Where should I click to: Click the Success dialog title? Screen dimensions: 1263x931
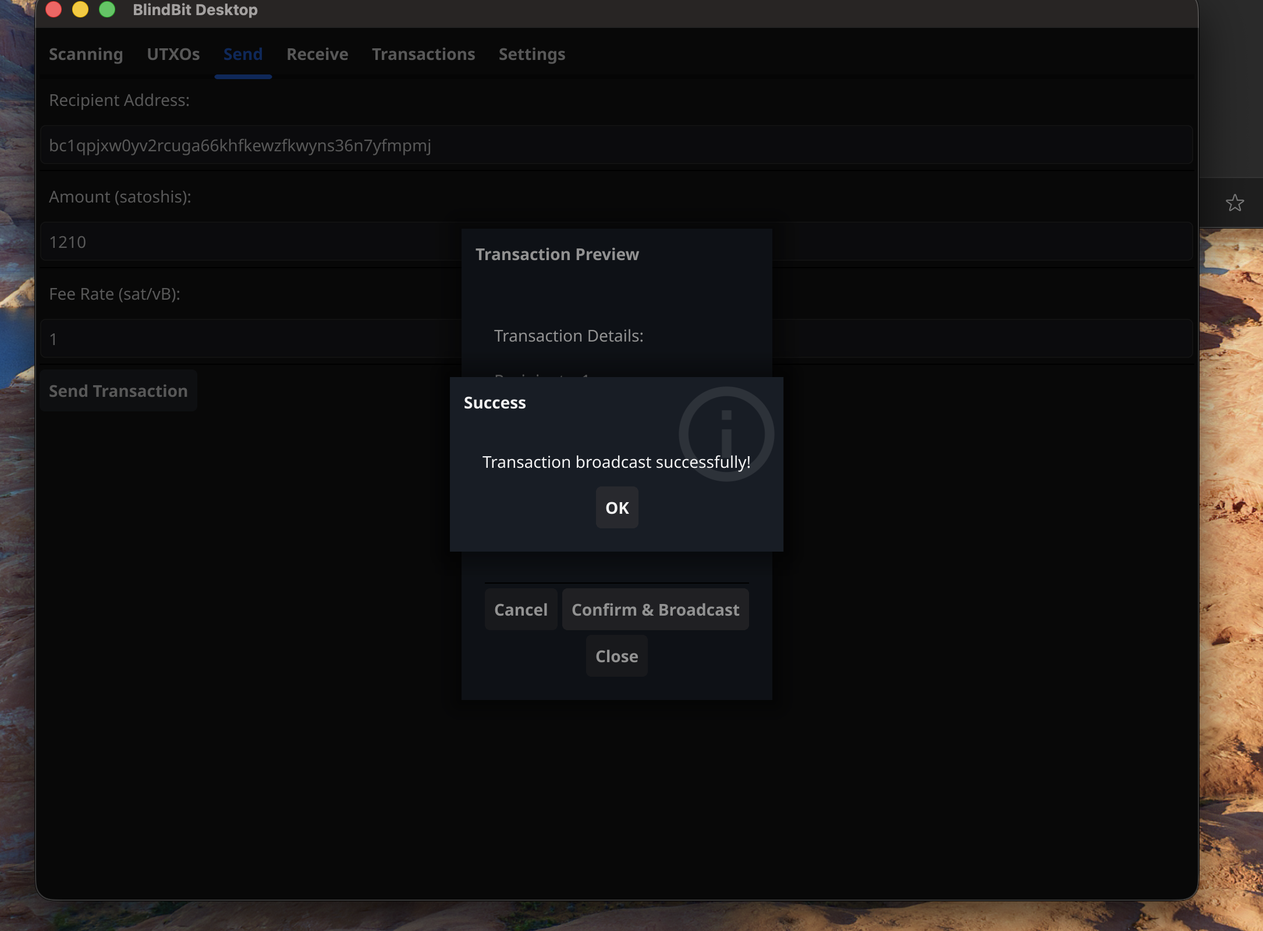point(494,402)
